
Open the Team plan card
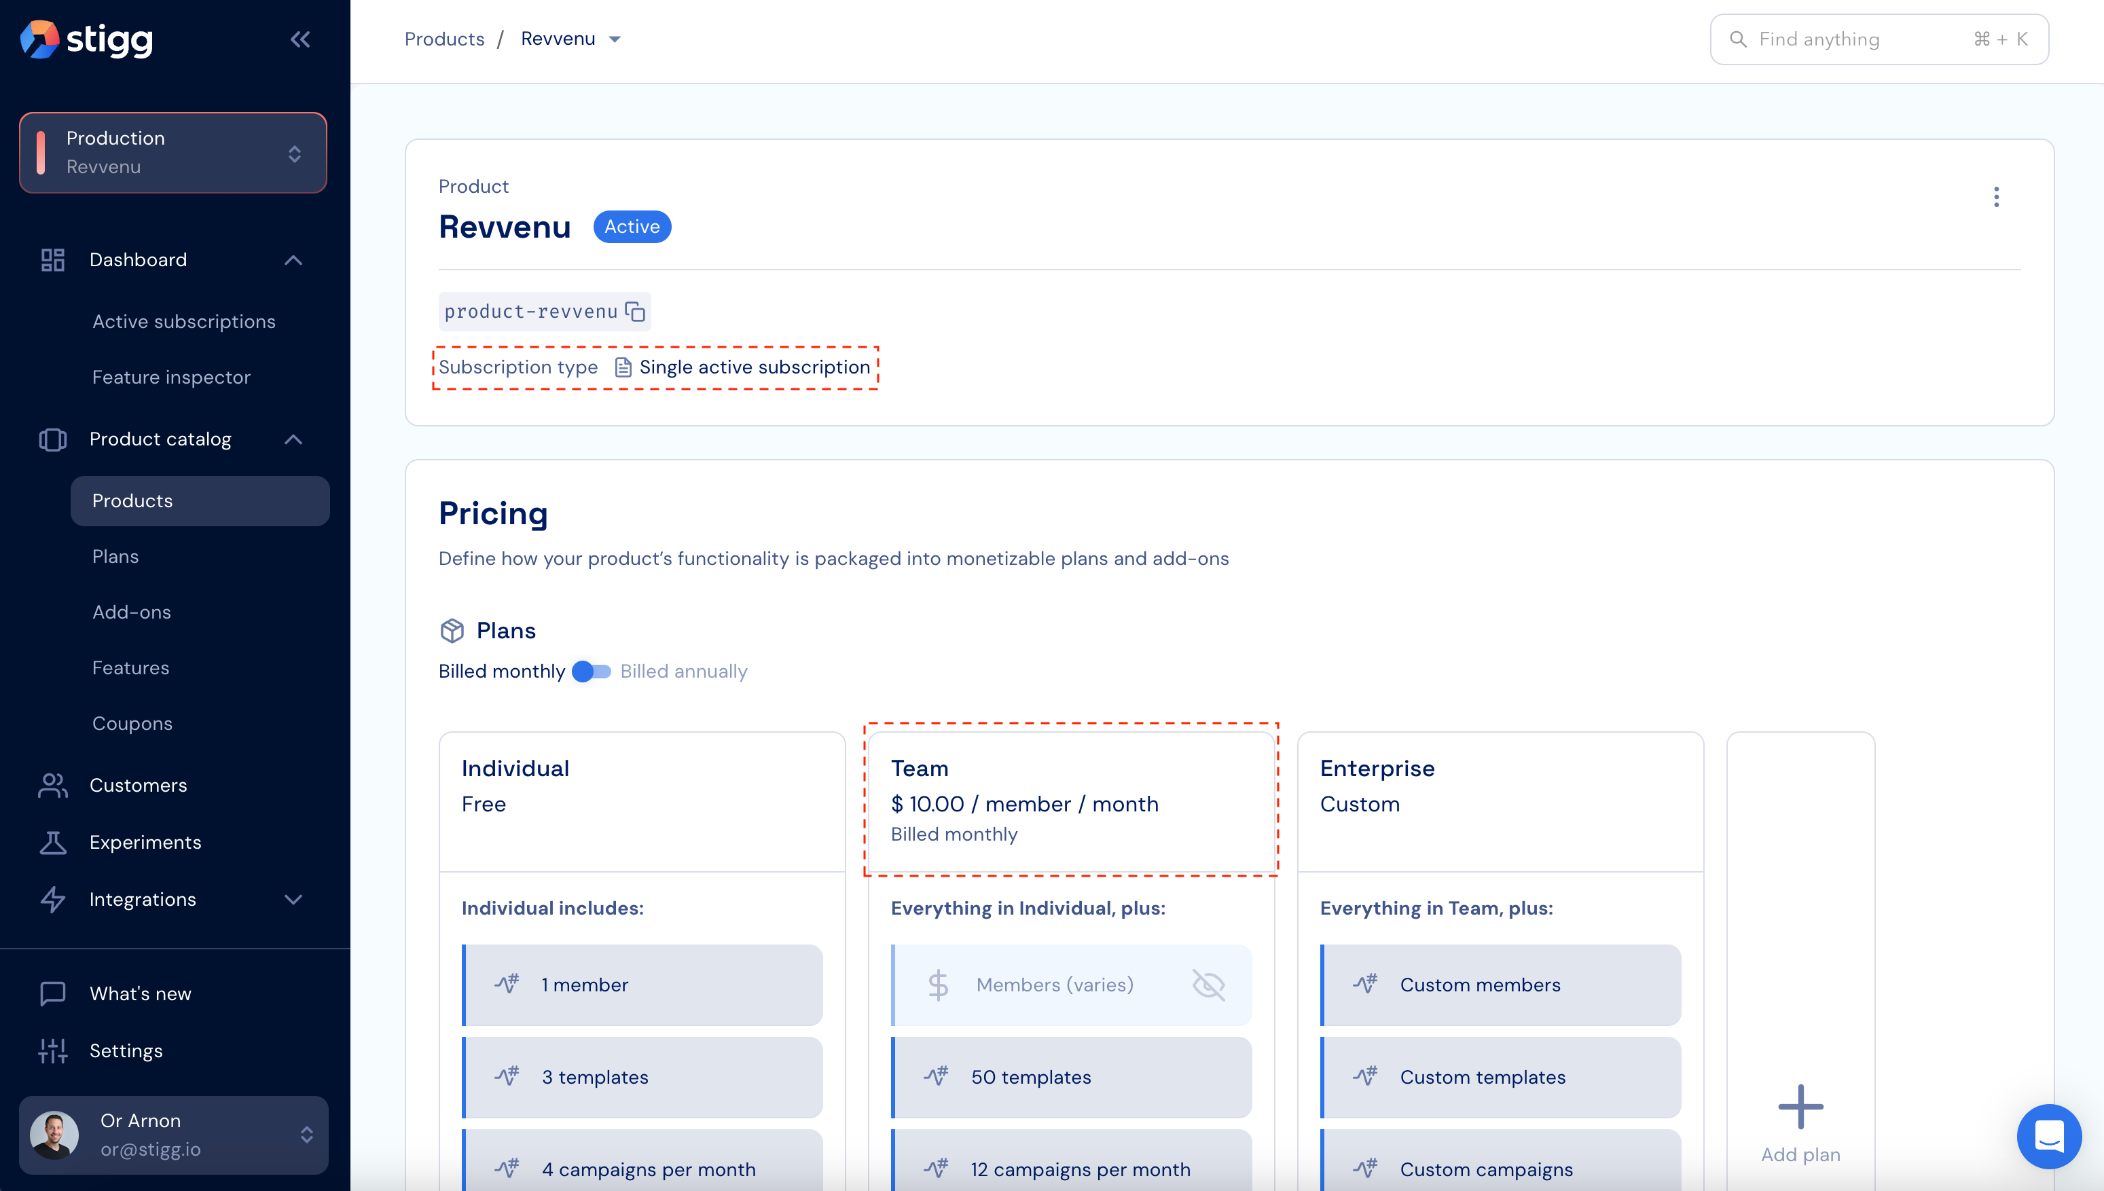[x=1071, y=801]
